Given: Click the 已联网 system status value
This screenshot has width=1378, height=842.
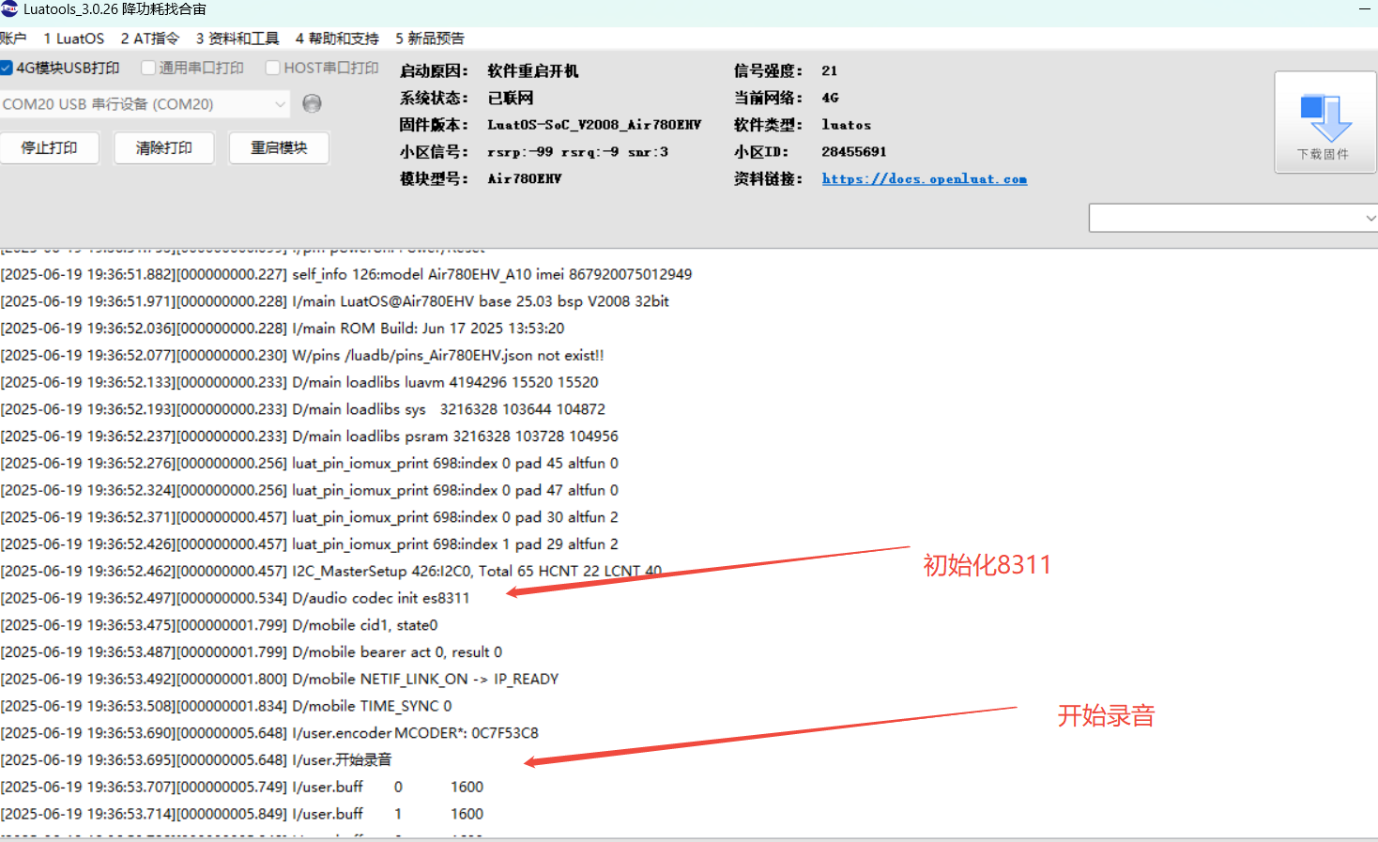Looking at the screenshot, I should tap(511, 98).
